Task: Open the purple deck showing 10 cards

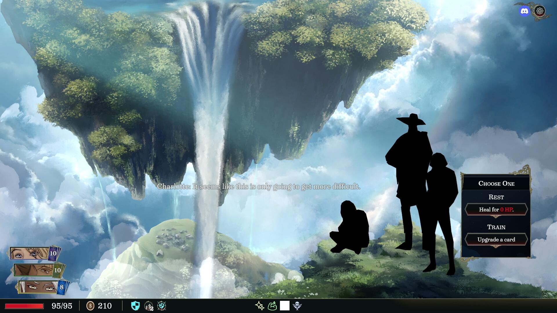Action: [x=54, y=253]
